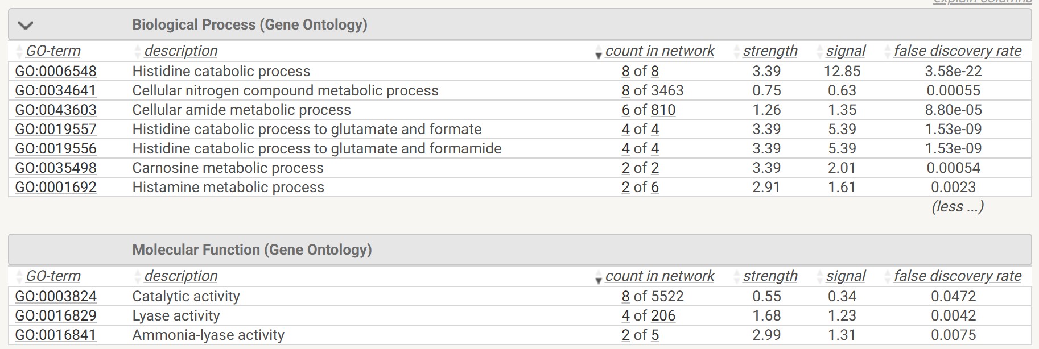Sort Biological Process by false discovery rate
This screenshot has width=1039, height=349.
(x=958, y=51)
